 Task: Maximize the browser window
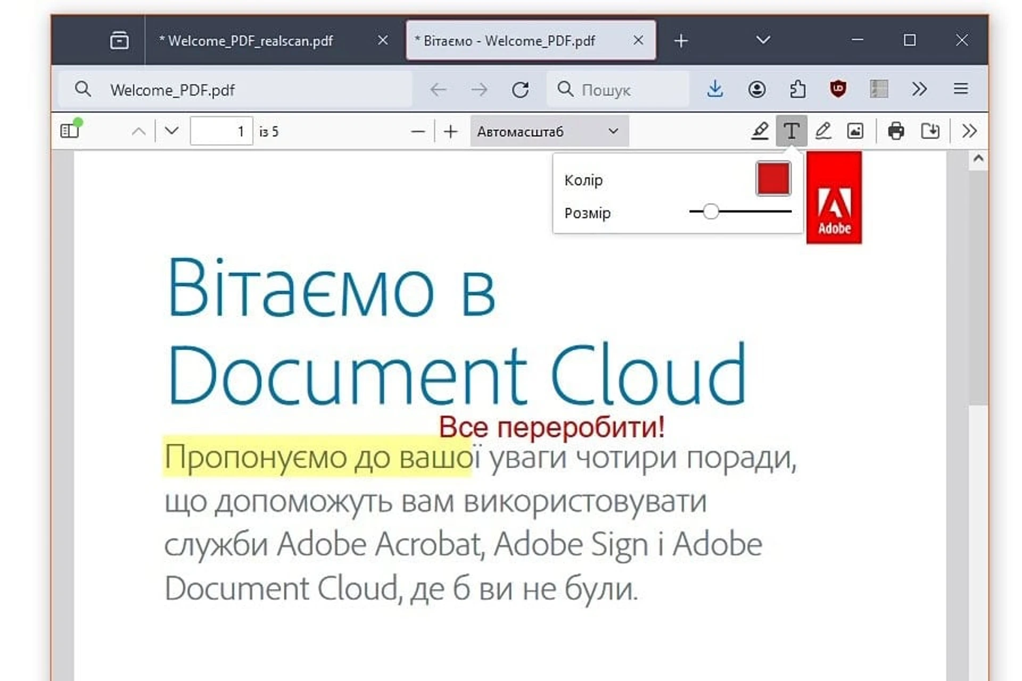coord(910,40)
